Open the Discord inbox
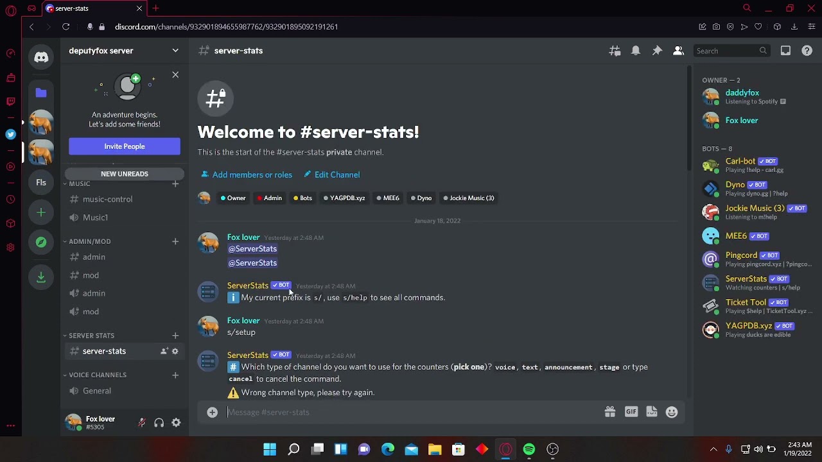Viewport: 822px width, 462px height. pos(785,51)
